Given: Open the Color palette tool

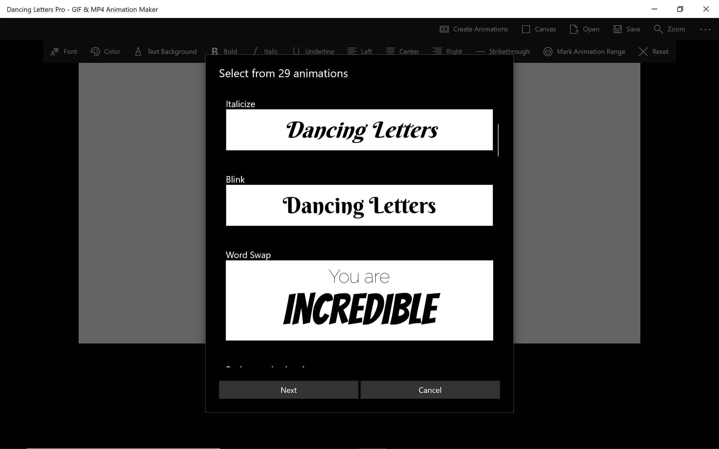Looking at the screenshot, I should pos(95,52).
